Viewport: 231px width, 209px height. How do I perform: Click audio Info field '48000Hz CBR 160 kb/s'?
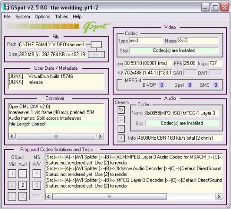pyautogui.click(x=180, y=138)
